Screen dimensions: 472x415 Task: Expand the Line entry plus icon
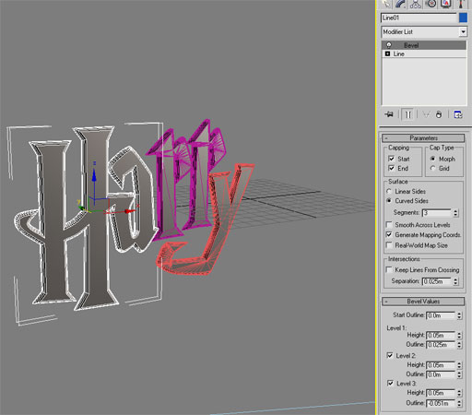387,53
